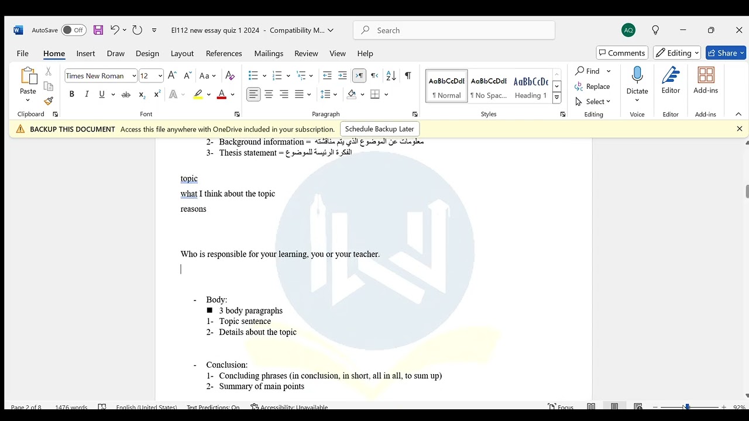Clear all formatting icon

pyautogui.click(x=230, y=75)
